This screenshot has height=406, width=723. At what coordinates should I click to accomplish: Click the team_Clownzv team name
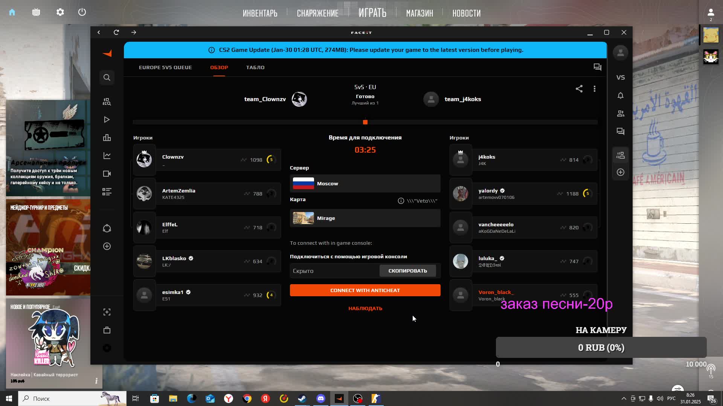click(x=265, y=99)
